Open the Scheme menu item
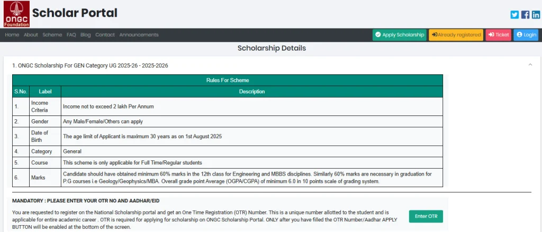 click(52, 35)
